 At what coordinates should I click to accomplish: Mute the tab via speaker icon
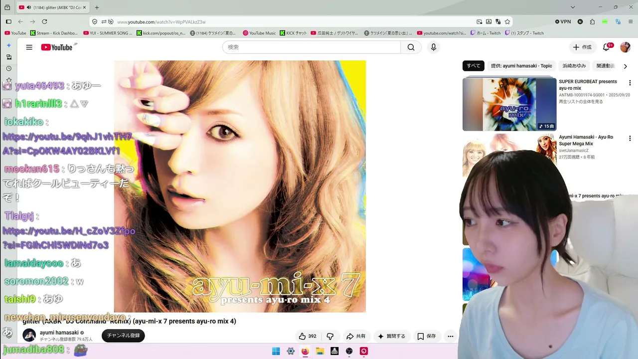[28, 7]
